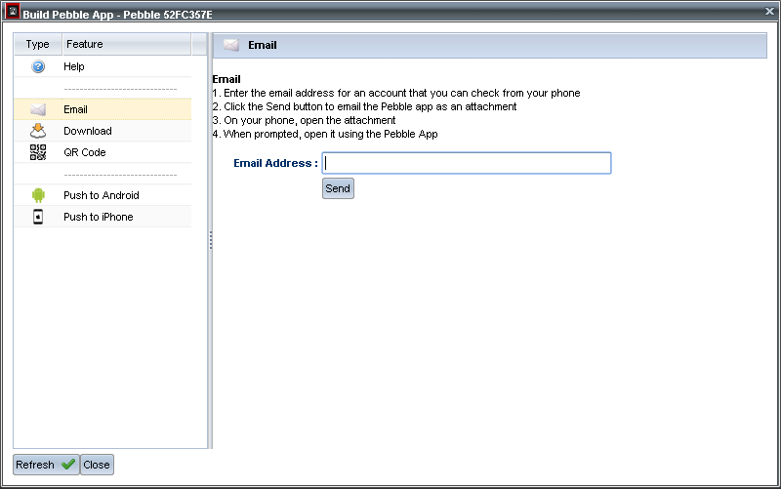Click the Type column header
Screen dimensions: 781x489
tap(38, 44)
